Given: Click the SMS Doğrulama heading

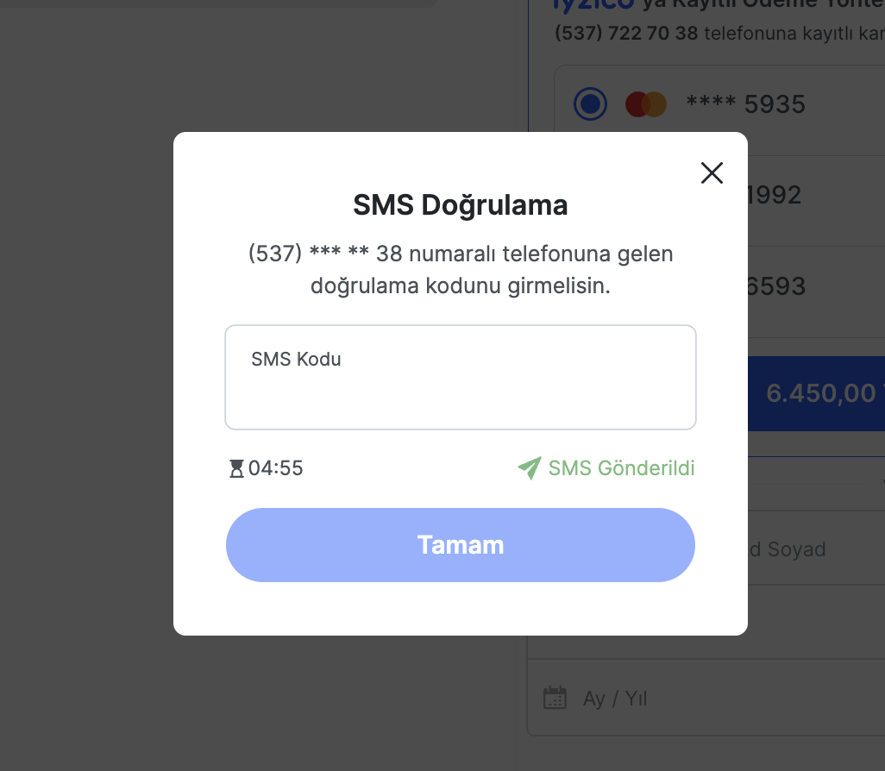Looking at the screenshot, I should 460,206.
